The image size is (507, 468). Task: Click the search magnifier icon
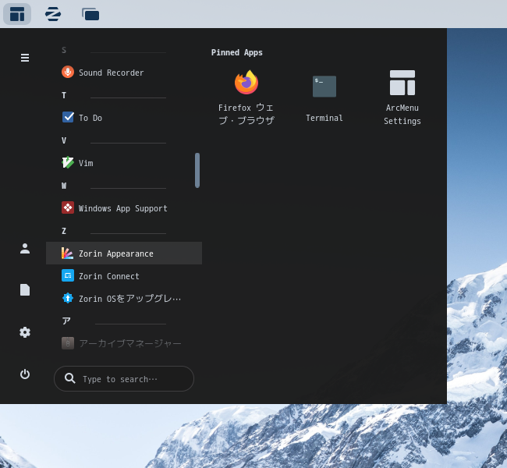click(70, 378)
